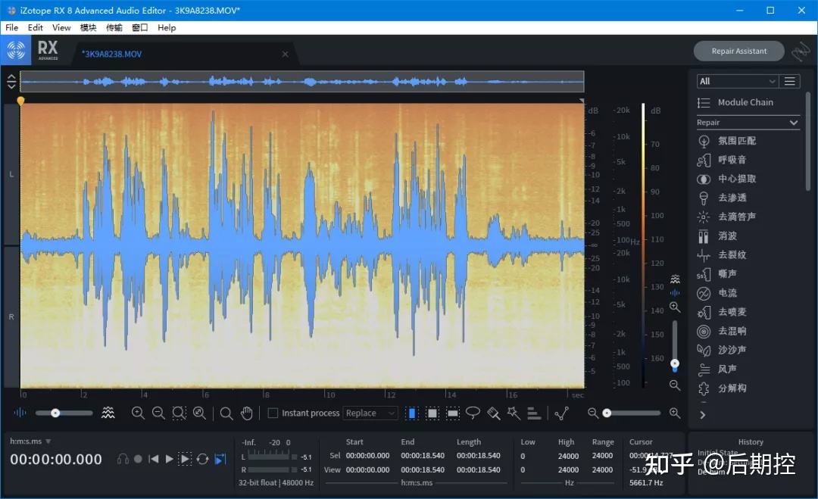The width and height of the screenshot is (818, 499).
Task: Toggle loop playback
Action: 203,459
